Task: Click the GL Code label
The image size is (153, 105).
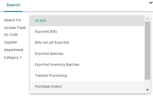Action: coord(11,35)
